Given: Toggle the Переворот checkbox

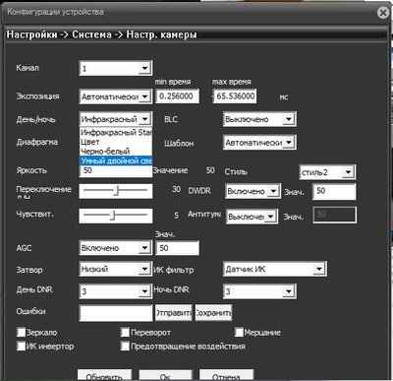Looking at the screenshot, I should pyautogui.click(x=125, y=332).
